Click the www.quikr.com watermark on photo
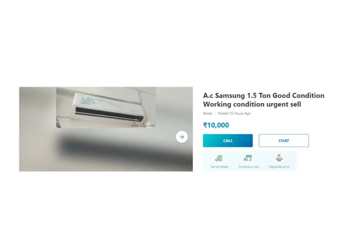Image resolution: width=358 pixels, height=239 pixels. [143, 125]
